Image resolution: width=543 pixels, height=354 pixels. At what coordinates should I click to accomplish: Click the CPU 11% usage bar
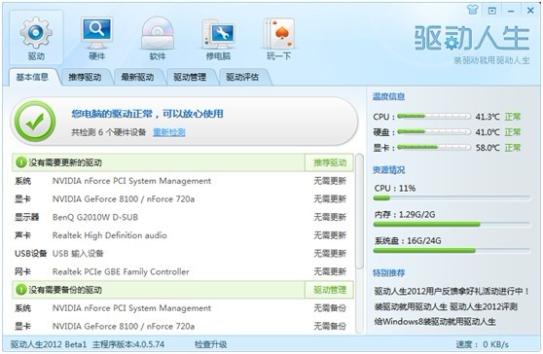point(452,198)
